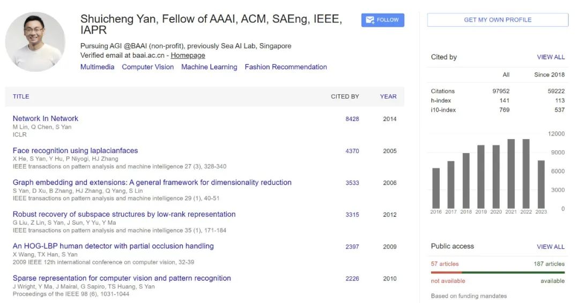The width and height of the screenshot is (579, 303).
Task: Open Shuicheng Yan's profile photo
Action: (35, 42)
